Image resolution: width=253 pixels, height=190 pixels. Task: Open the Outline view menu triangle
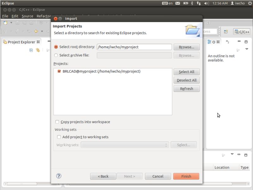(247, 49)
